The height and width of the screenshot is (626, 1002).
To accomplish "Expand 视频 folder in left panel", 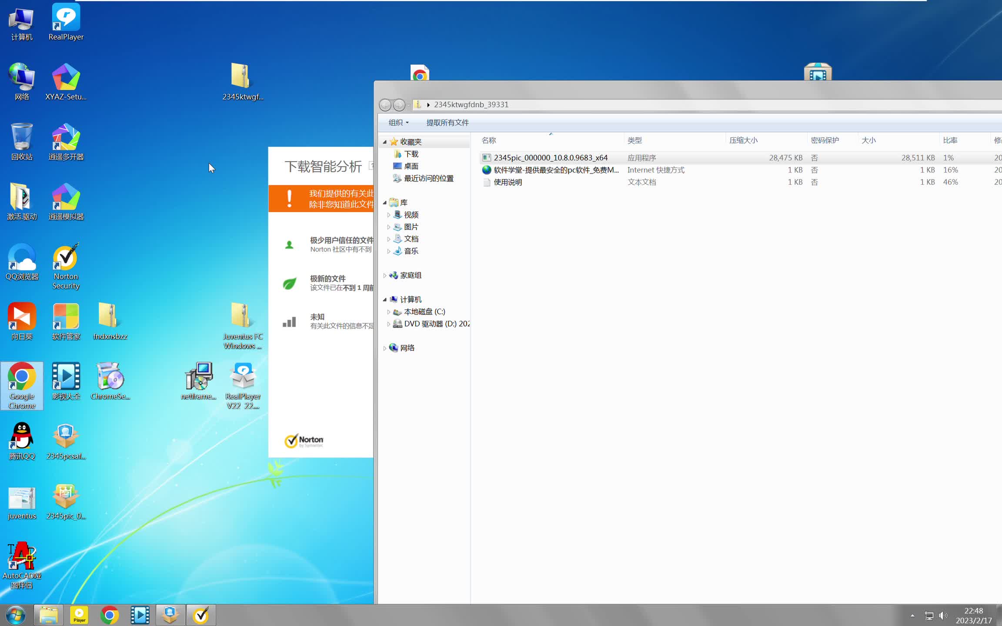I will 388,214.
